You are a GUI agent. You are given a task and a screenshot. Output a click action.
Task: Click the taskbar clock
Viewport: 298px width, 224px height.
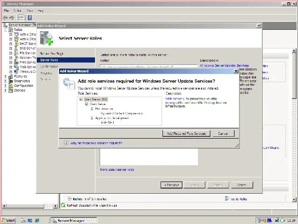291,220
